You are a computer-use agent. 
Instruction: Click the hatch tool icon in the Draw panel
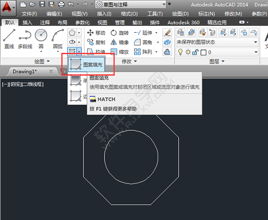(x=72, y=51)
